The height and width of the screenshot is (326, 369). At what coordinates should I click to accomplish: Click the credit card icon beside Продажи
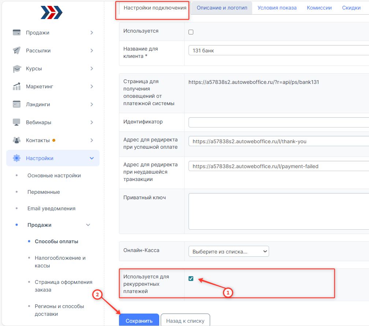[x=16, y=33]
